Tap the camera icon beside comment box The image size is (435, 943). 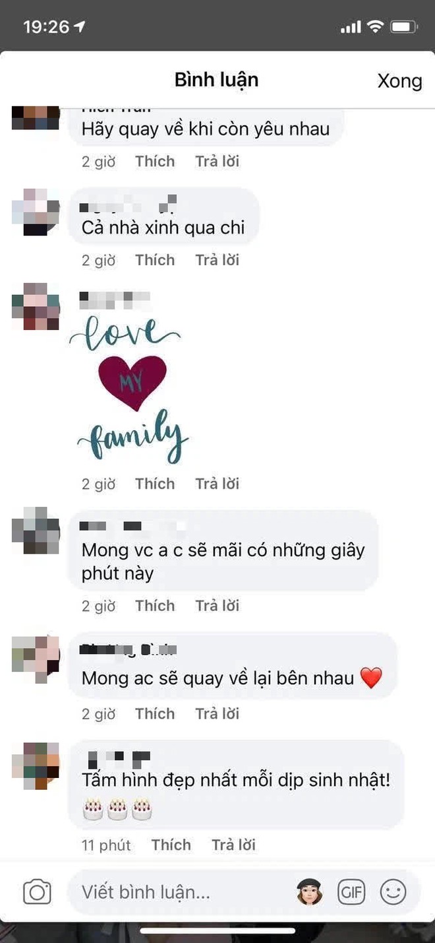click(37, 893)
